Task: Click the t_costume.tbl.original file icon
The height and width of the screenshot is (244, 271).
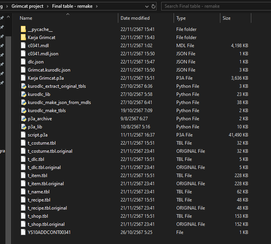Action: [23, 151]
